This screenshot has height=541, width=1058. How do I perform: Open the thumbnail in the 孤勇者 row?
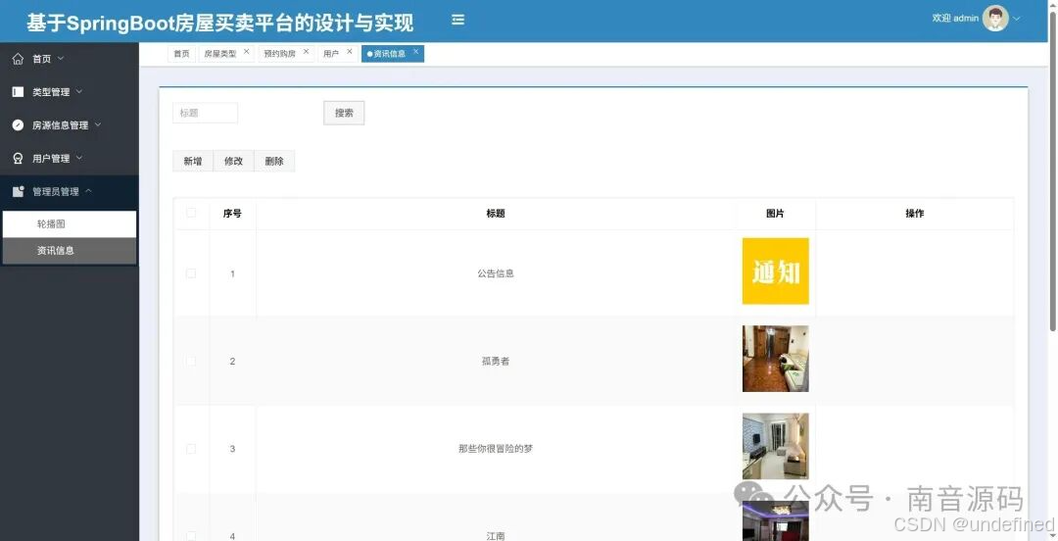point(775,359)
